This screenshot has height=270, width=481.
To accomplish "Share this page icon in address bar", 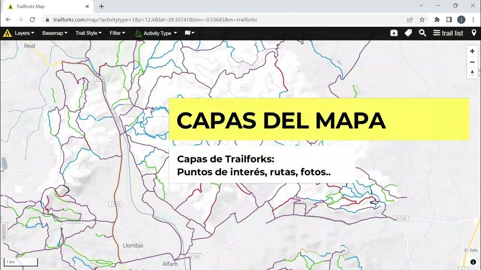I will pos(410,19).
